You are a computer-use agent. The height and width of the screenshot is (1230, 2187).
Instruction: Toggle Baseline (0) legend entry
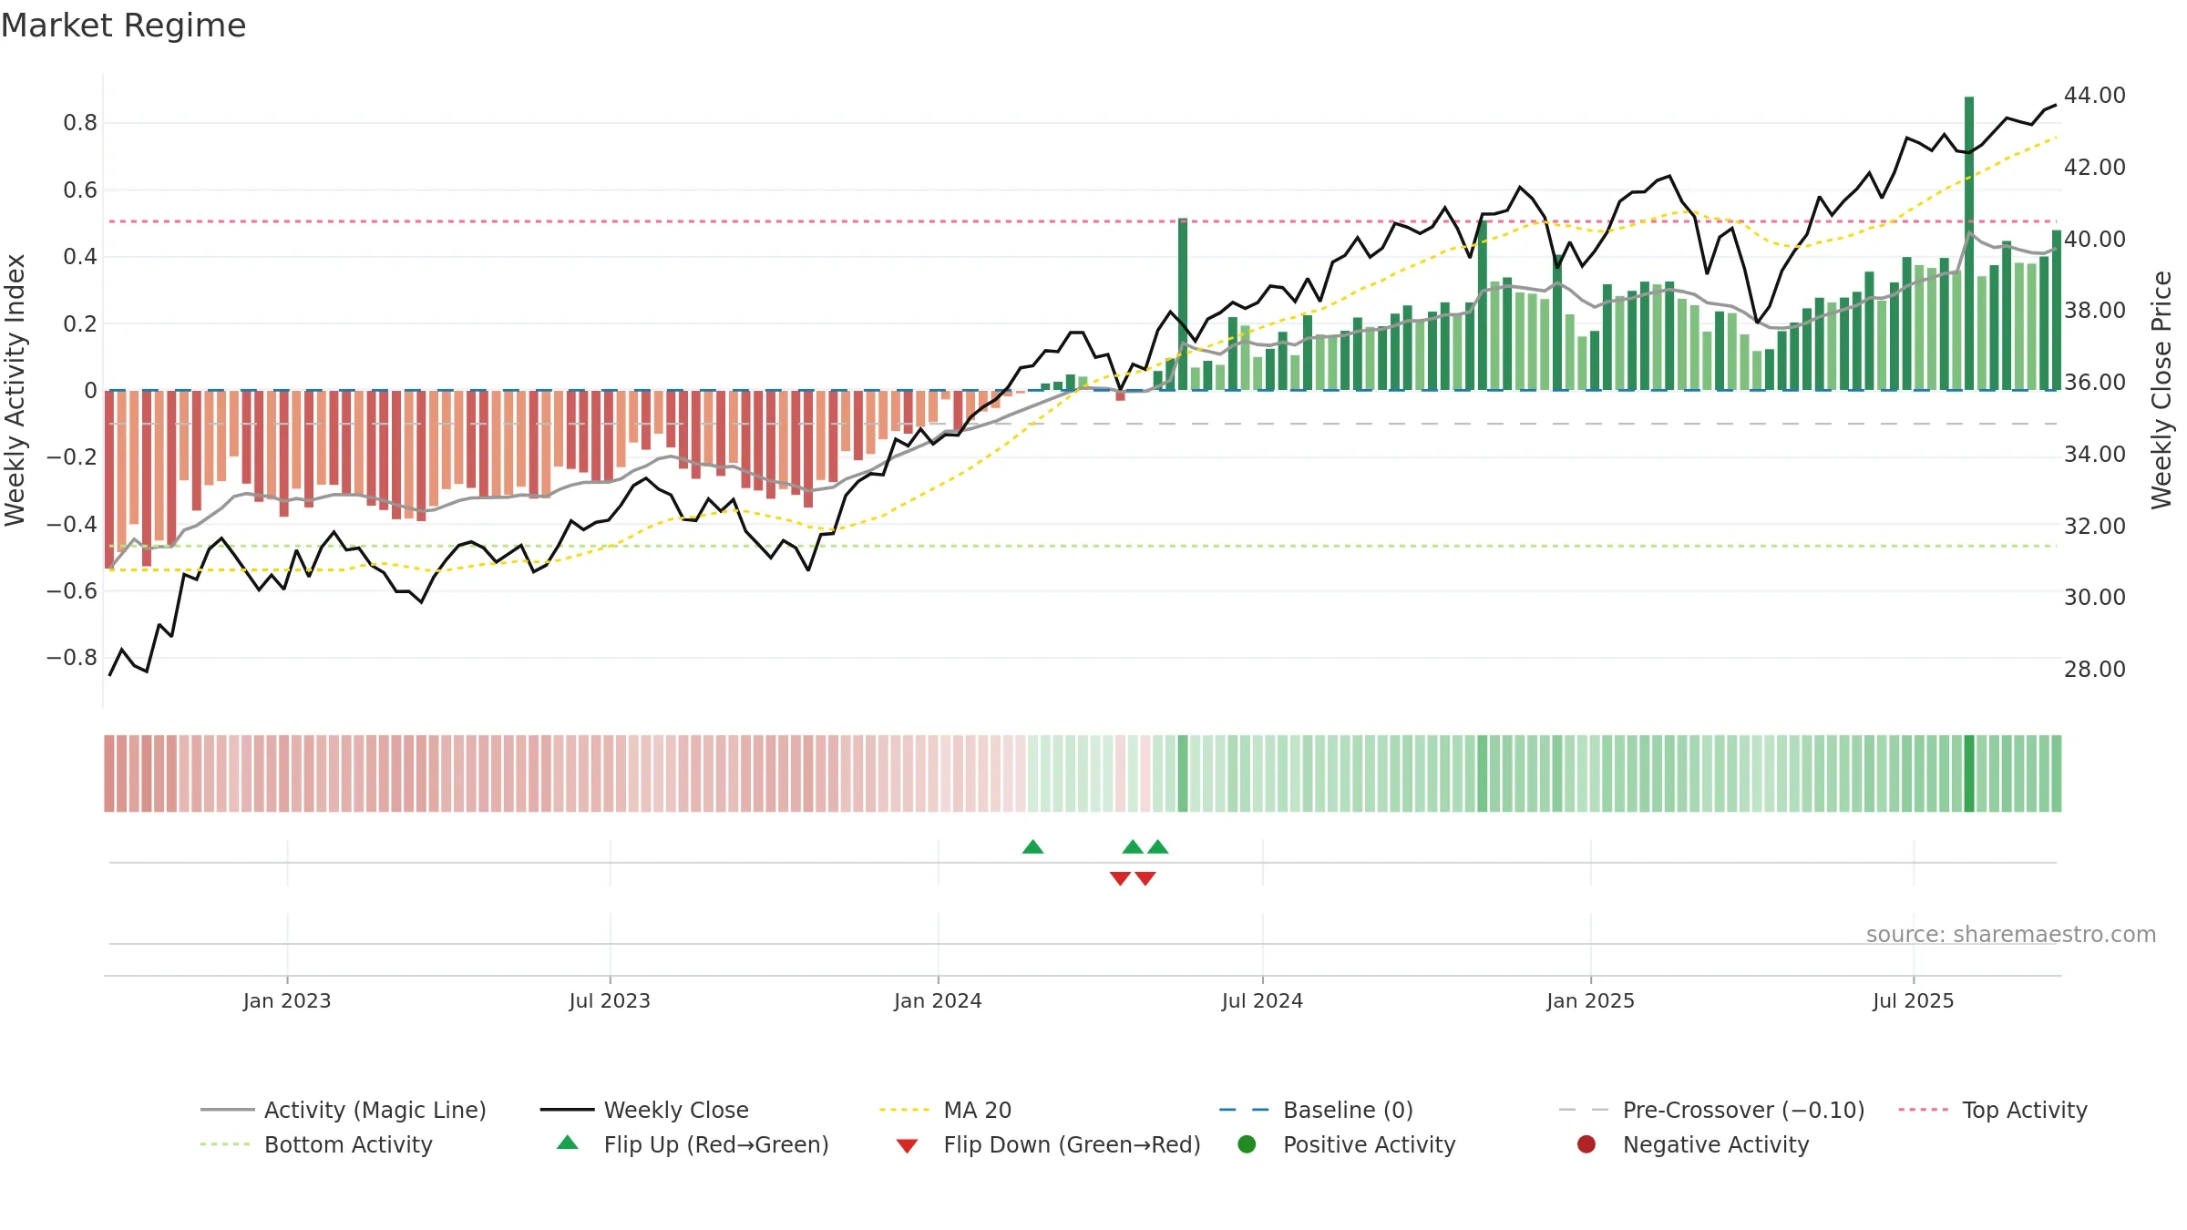click(1317, 1110)
